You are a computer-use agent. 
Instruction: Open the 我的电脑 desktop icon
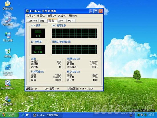point(8,21)
